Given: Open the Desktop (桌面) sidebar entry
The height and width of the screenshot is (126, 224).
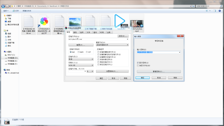Looking at the screenshot, I should [8, 22].
